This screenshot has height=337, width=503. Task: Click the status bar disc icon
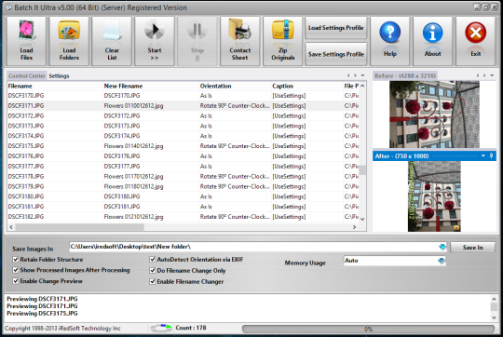point(161,328)
